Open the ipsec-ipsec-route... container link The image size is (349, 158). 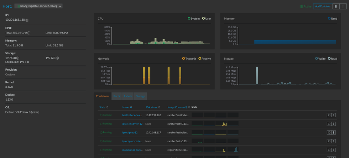132,141
